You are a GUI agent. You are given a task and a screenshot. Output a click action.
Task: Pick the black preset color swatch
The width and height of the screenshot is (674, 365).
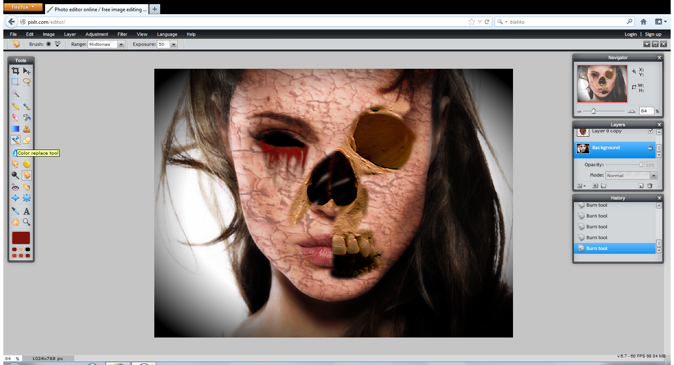[28, 250]
